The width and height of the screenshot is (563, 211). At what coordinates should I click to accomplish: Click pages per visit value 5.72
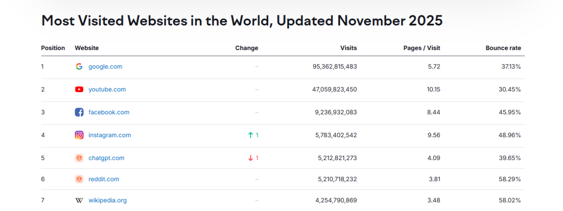[x=434, y=66]
